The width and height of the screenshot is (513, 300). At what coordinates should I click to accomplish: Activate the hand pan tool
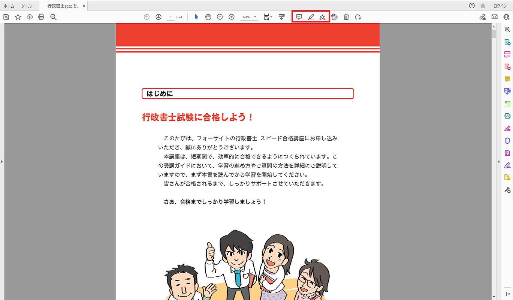coord(208,17)
